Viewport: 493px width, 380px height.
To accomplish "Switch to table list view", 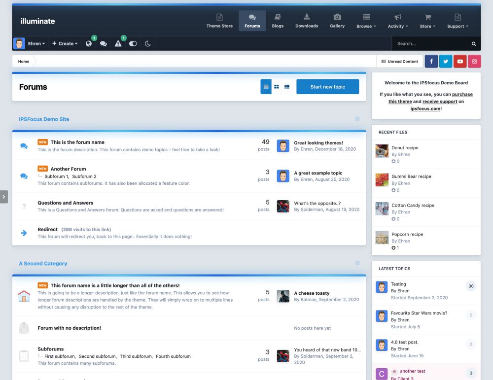I will (x=266, y=87).
